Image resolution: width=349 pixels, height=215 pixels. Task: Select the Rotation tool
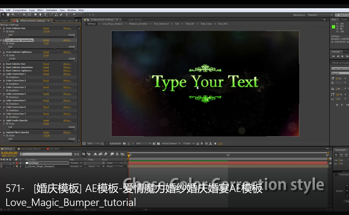[20, 15]
